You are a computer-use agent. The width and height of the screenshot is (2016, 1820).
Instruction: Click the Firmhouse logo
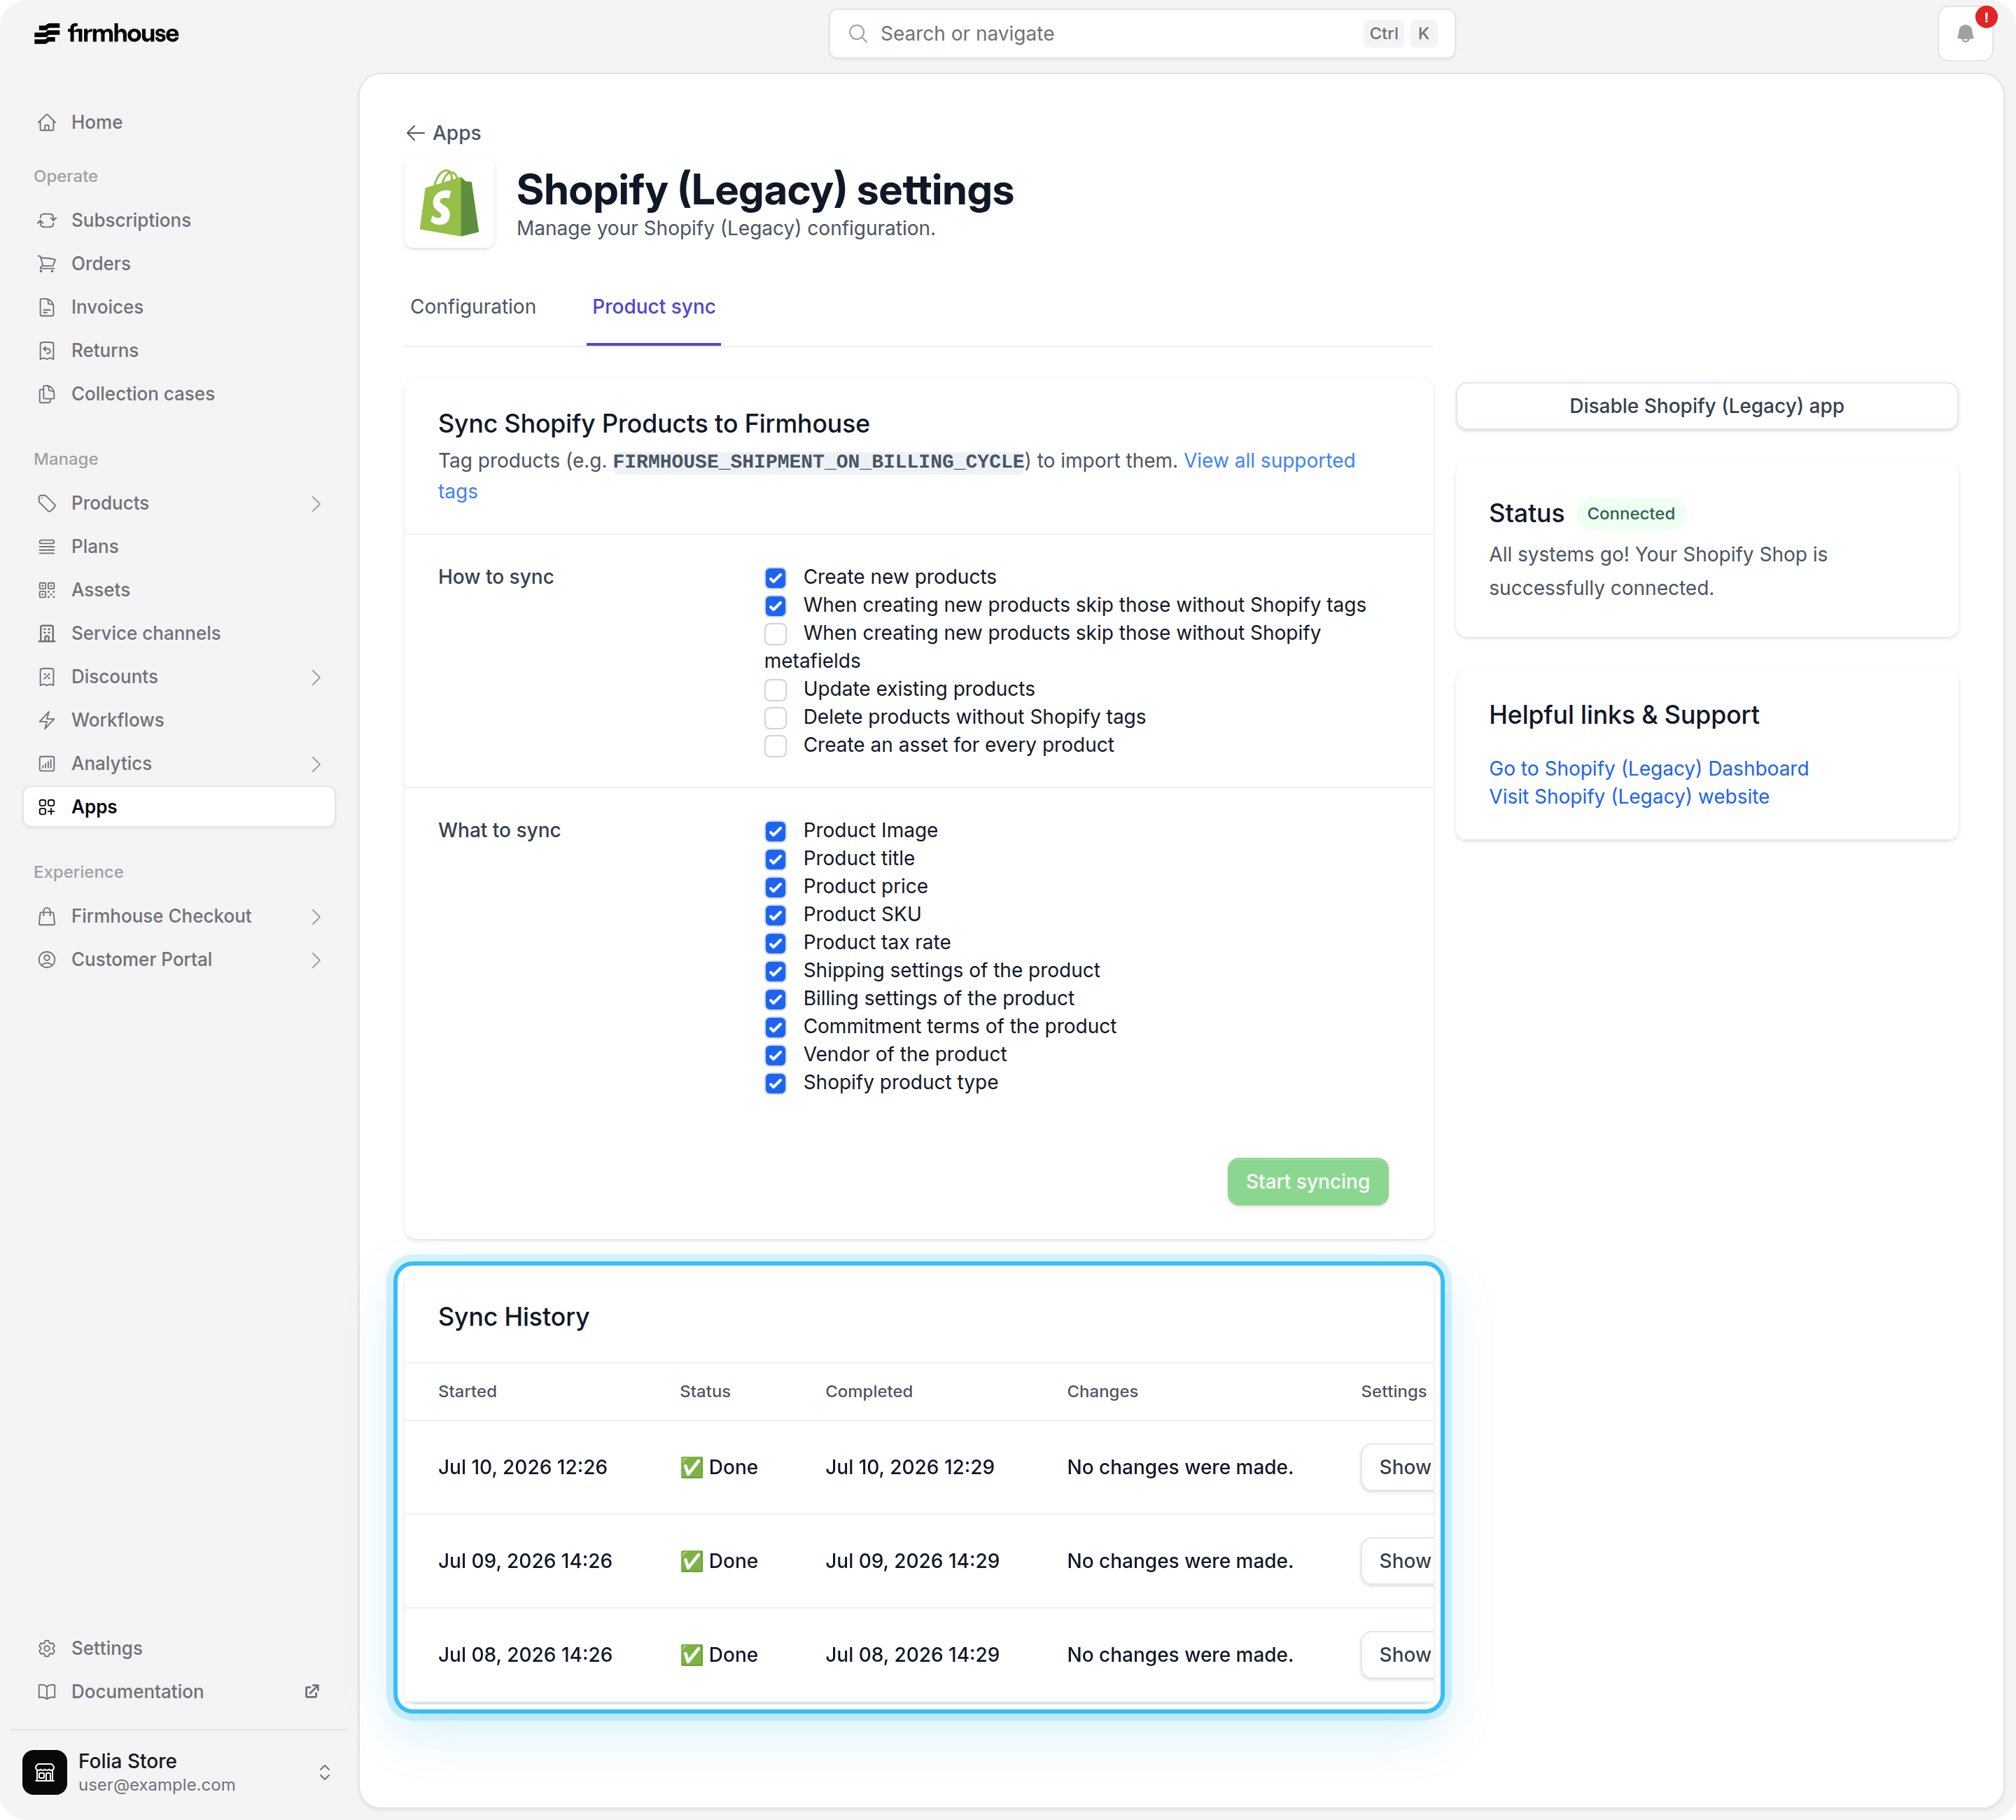point(106,33)
